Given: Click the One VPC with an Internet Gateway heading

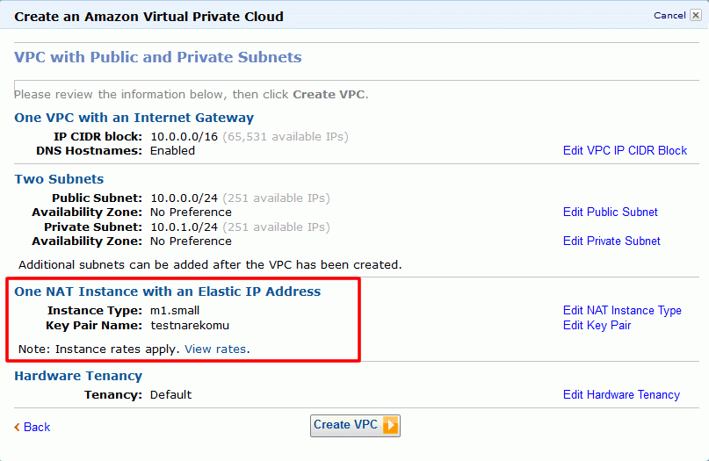Looking at the screenshot, I should [x=134, y=118].
